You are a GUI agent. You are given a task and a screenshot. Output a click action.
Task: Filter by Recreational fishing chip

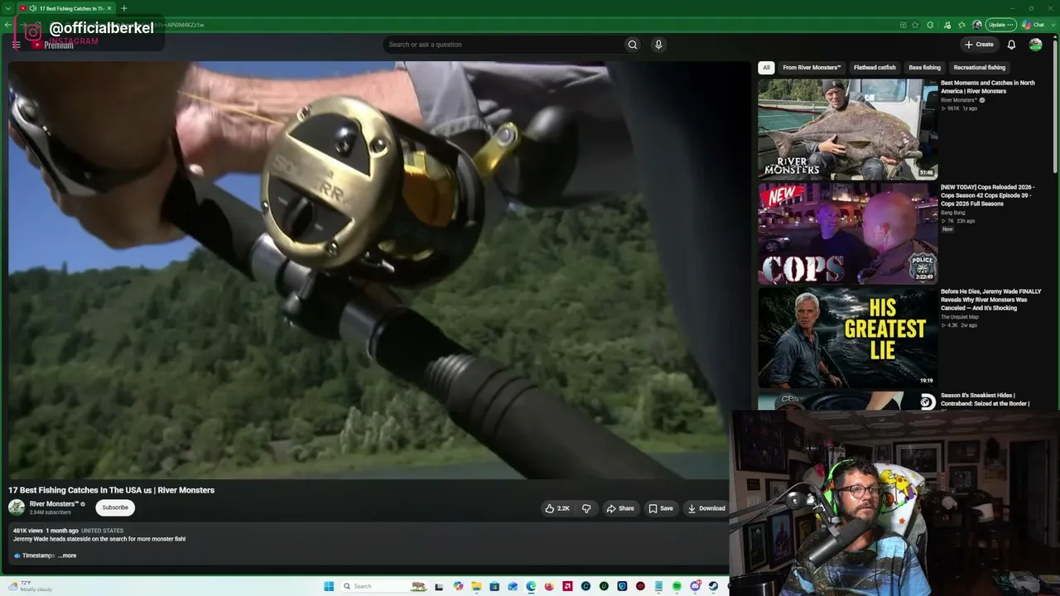980,68
